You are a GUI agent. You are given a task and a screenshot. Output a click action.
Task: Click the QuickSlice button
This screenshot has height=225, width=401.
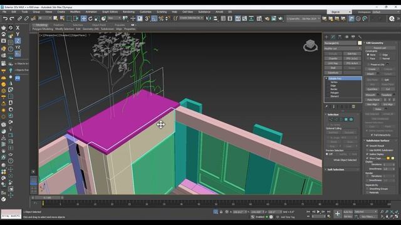pyautogui.click(x=372, y=89)
